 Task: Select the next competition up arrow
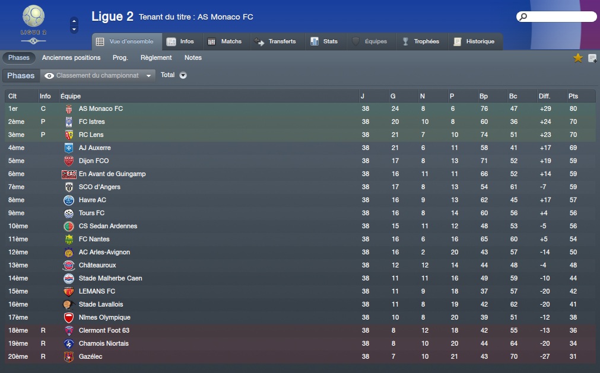point(74,21)
